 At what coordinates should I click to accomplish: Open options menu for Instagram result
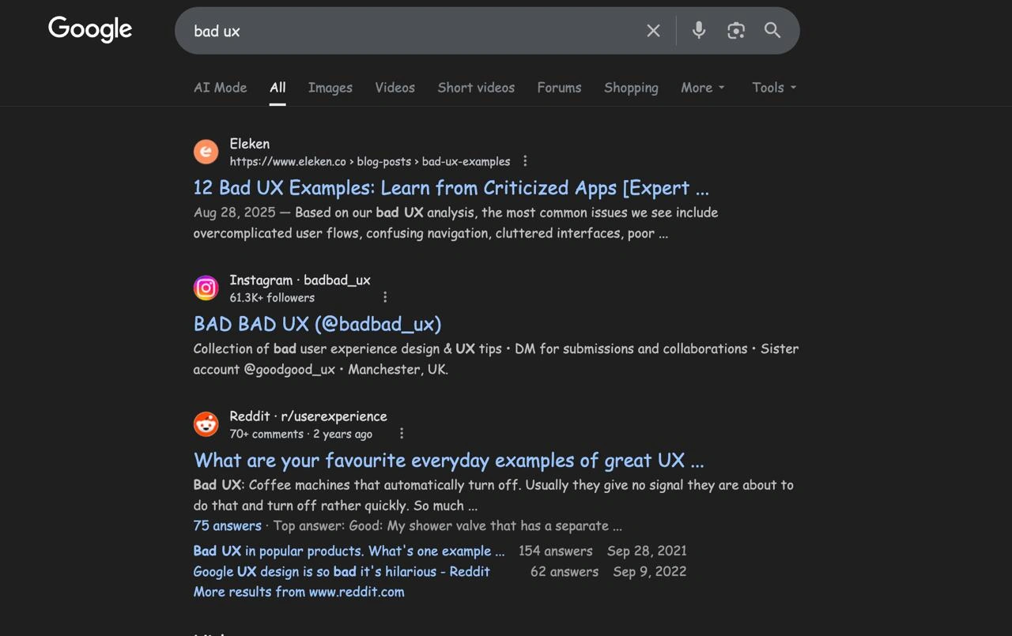[385, 297]
